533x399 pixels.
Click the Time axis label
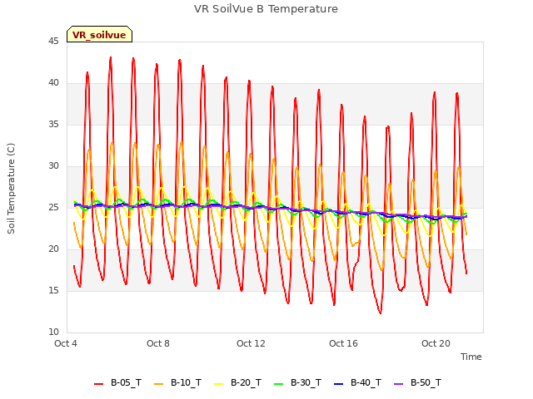point(471,357)
